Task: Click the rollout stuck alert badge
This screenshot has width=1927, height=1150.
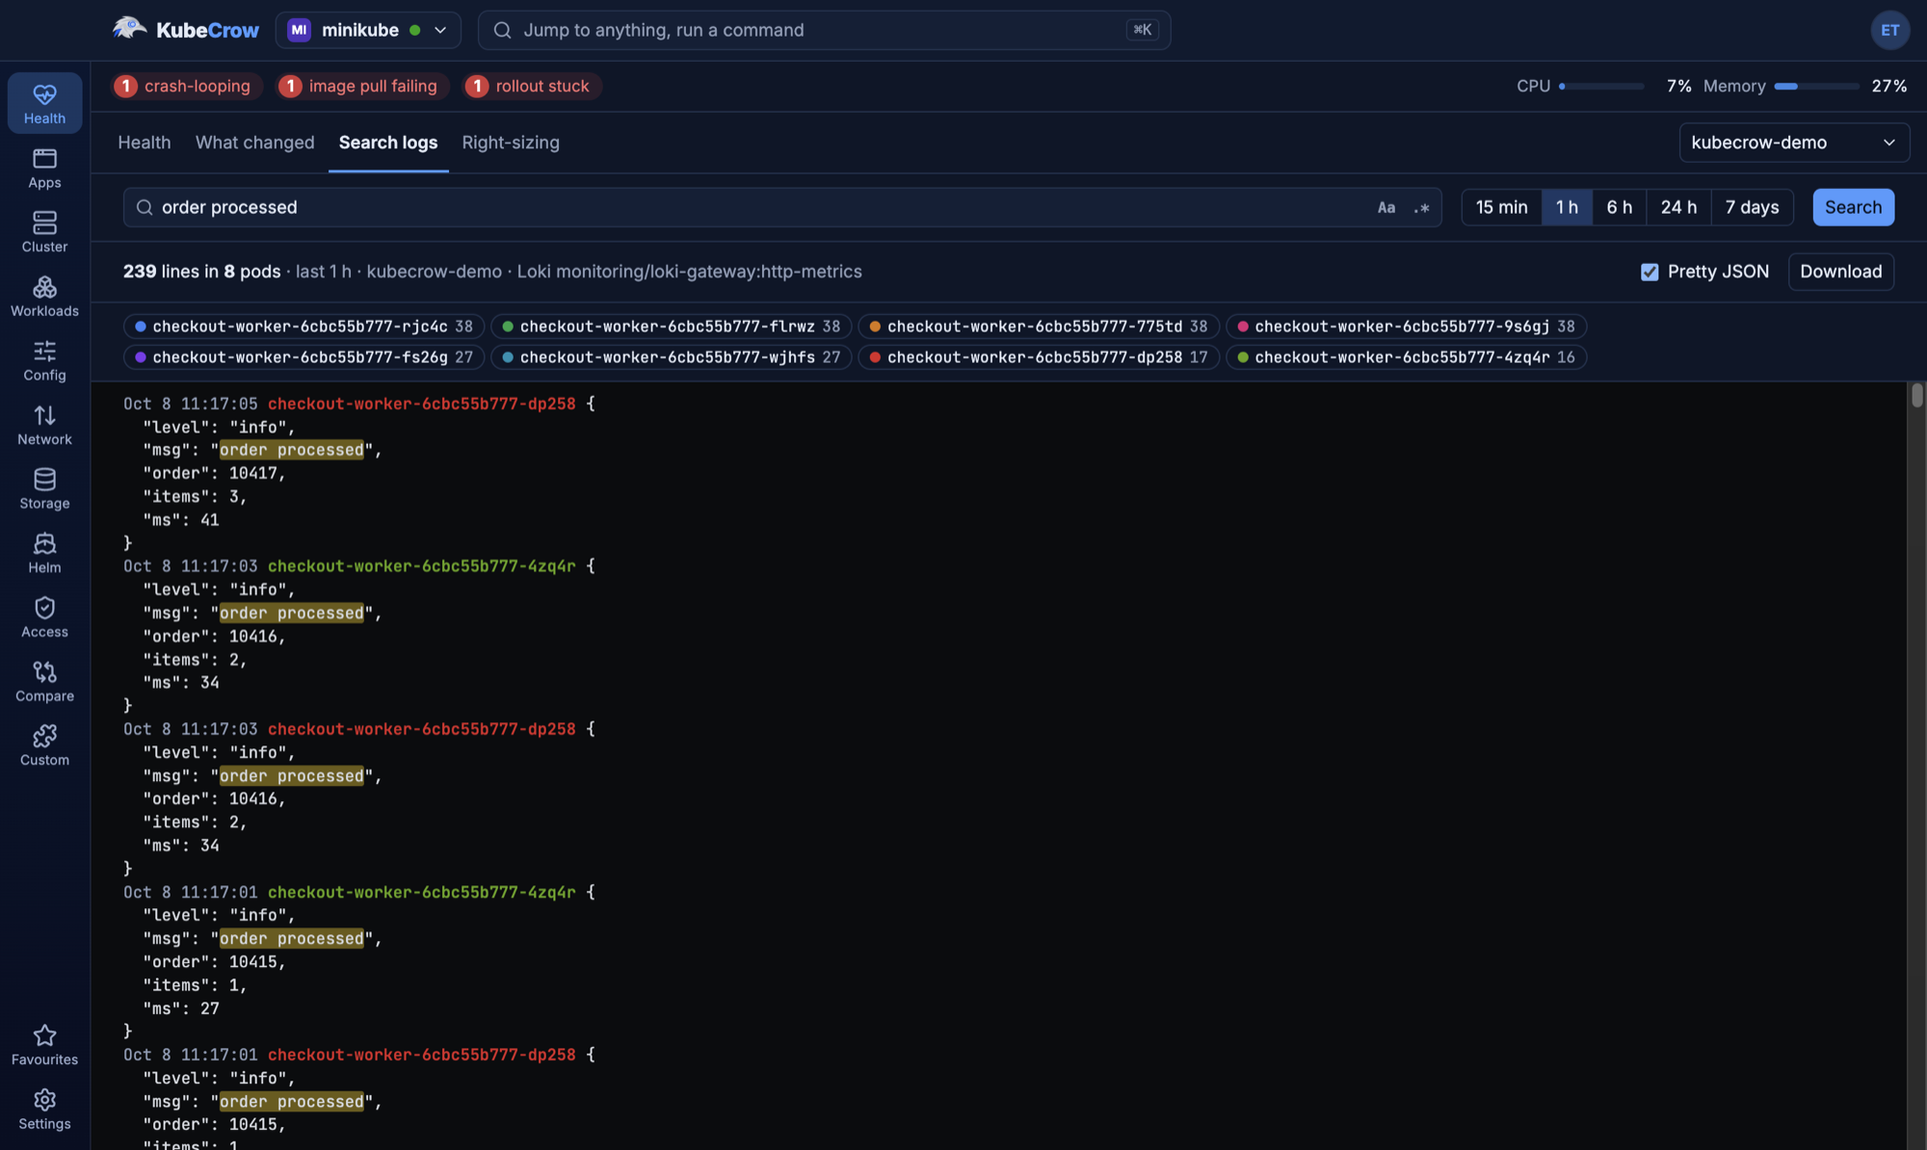Action: (x=532, y=86)
